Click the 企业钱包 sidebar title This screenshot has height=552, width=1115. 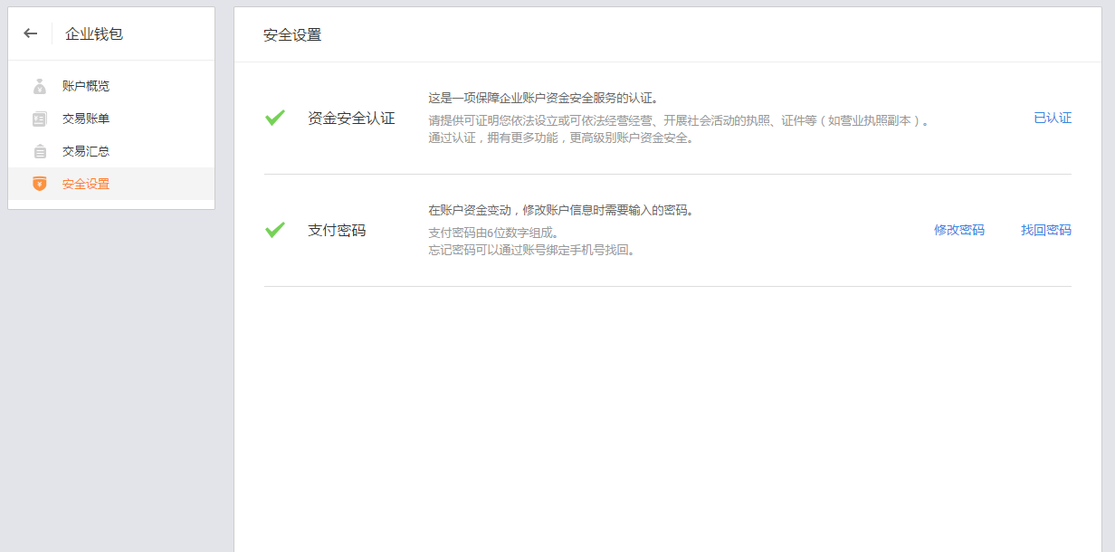[x=94, y=34]
